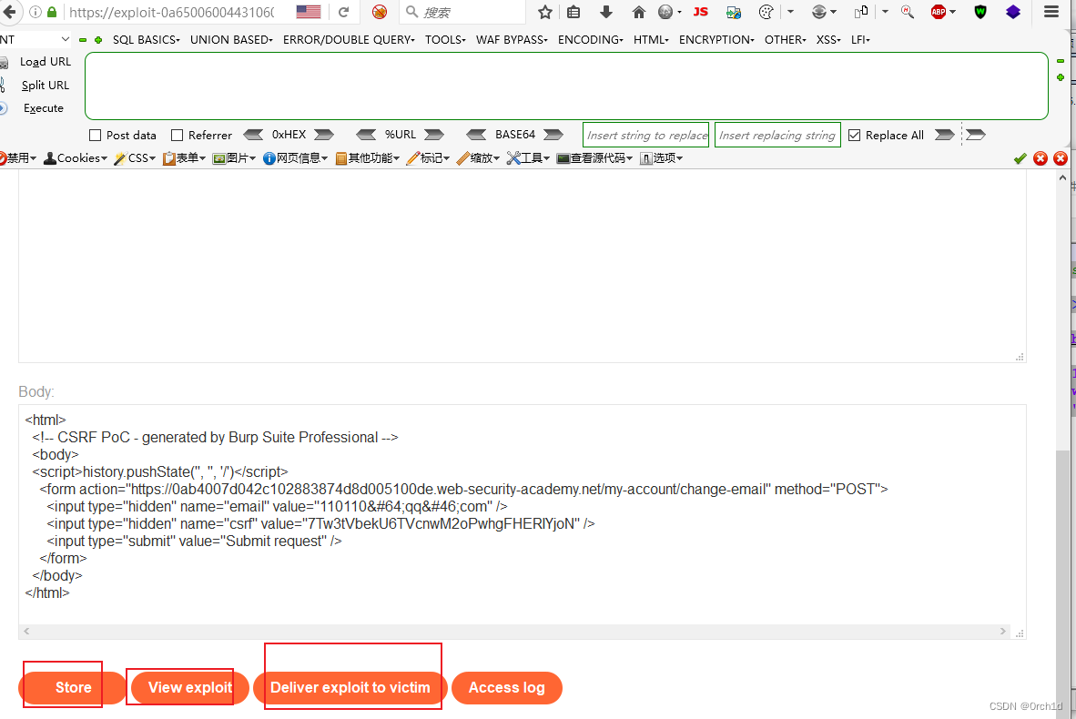Click the right arrow after %URL
The image size is (1076, 719).
click(x=433, y=135)
